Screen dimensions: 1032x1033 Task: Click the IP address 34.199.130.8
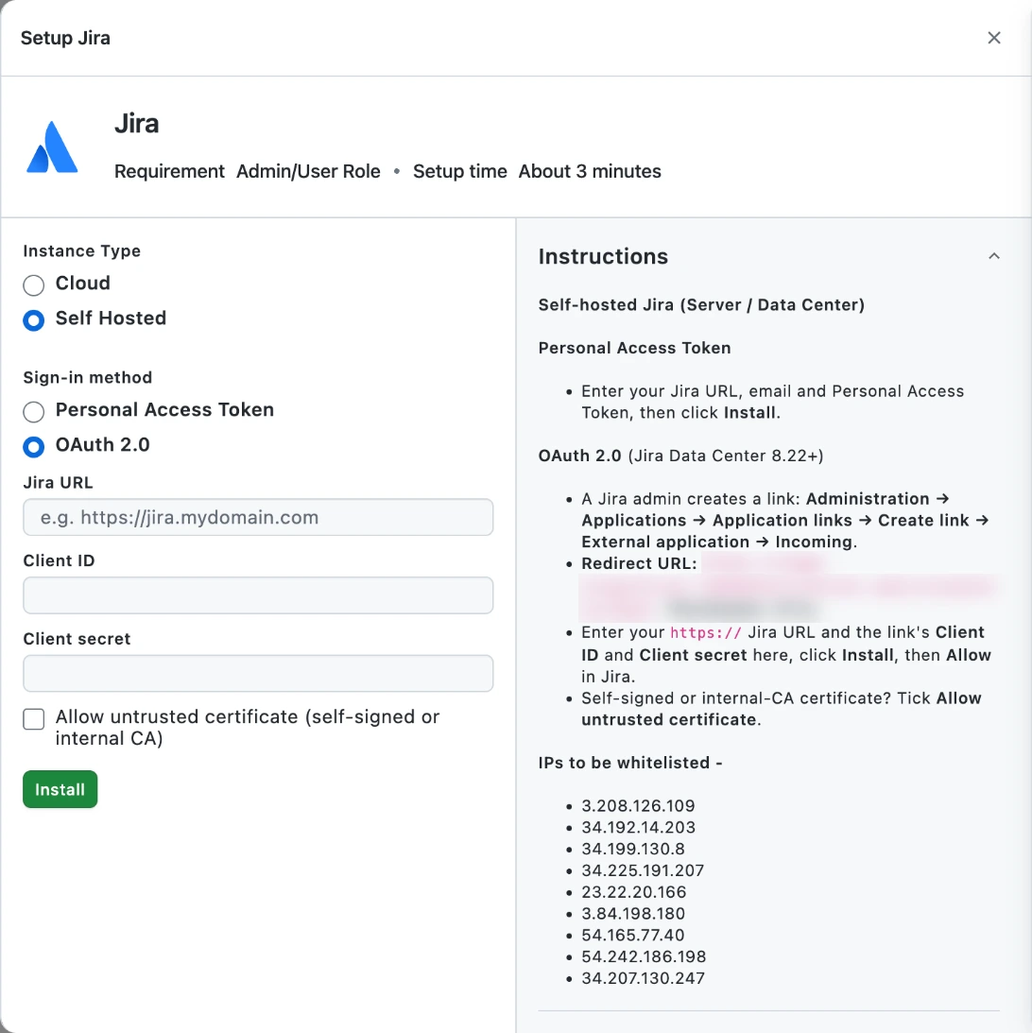coord(633,849)
